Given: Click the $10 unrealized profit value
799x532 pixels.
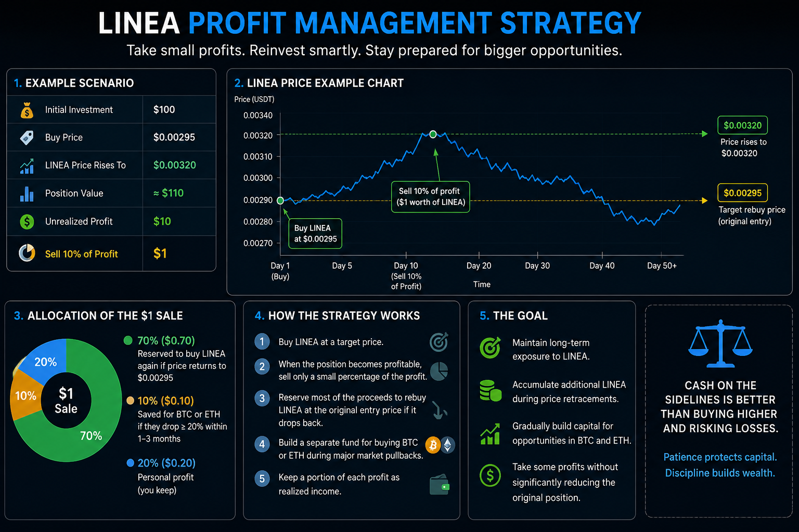Looking at the screenshot, I should point(162,221).
